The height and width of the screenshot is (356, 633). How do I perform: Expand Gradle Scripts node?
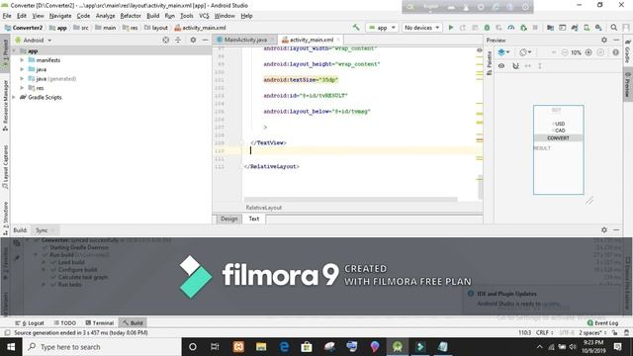tap(14, 97)
